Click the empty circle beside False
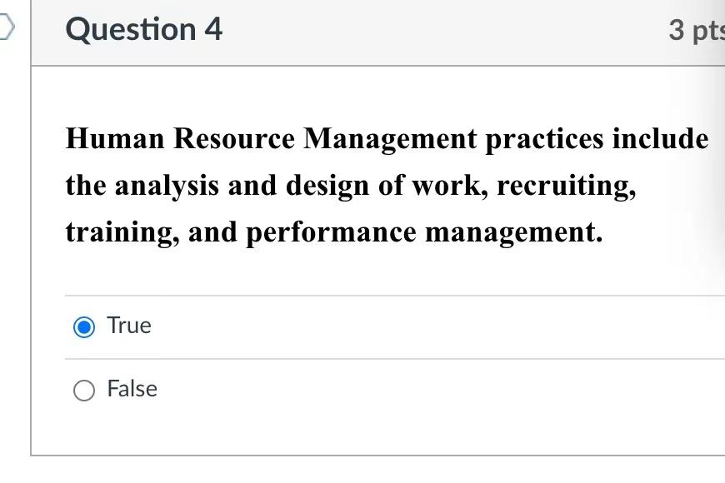 coord(83,389)
